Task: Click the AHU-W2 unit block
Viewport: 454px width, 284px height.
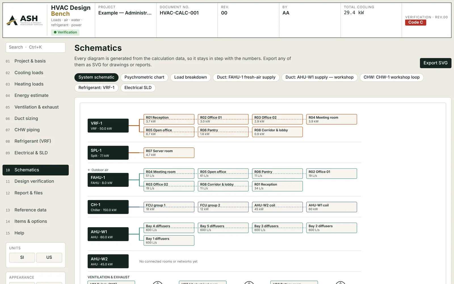Action: pyautogui.click(x=108, y=261)
